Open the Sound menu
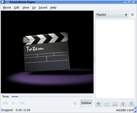 (43, 7)
